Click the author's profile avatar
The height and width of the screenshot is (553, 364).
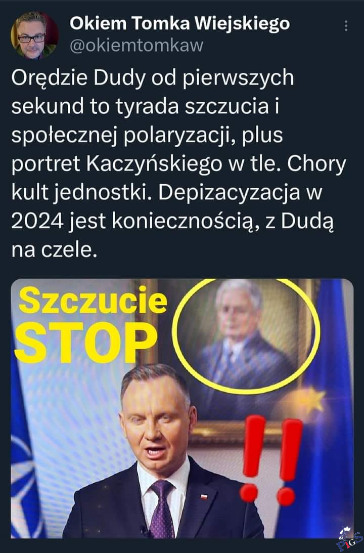pyautogui.click(x=34, y=35)
